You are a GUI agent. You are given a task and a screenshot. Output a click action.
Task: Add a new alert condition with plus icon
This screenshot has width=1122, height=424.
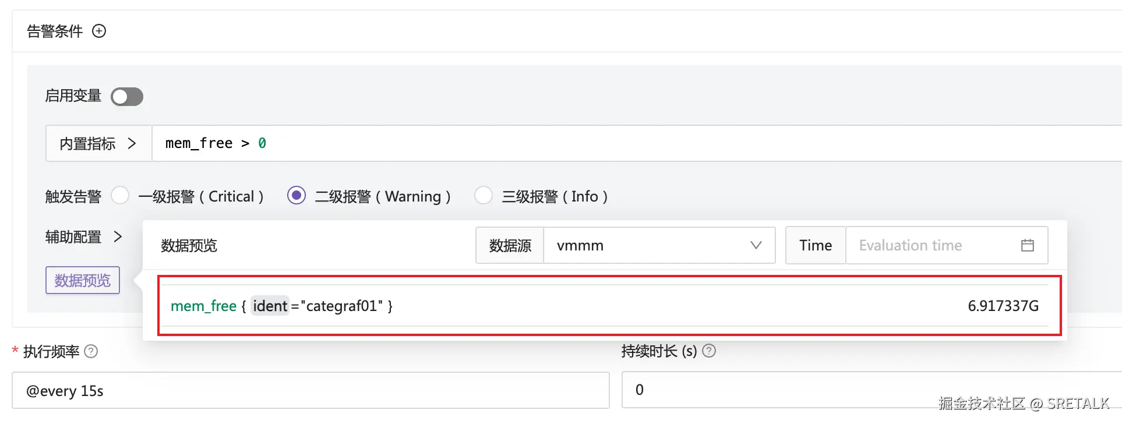pyautogui.click(x=99, y=31)
